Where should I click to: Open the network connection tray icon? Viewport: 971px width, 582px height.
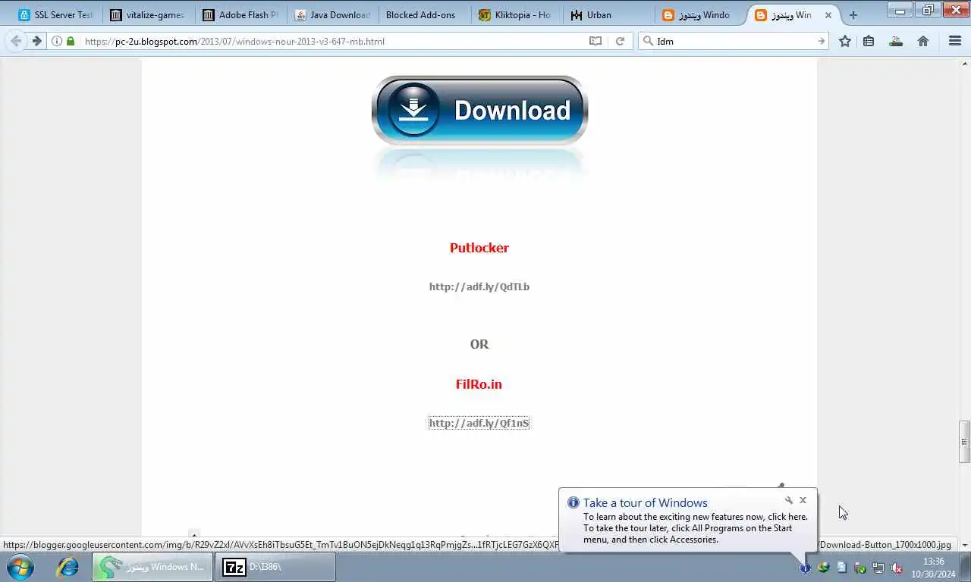(x=878, y=568)
